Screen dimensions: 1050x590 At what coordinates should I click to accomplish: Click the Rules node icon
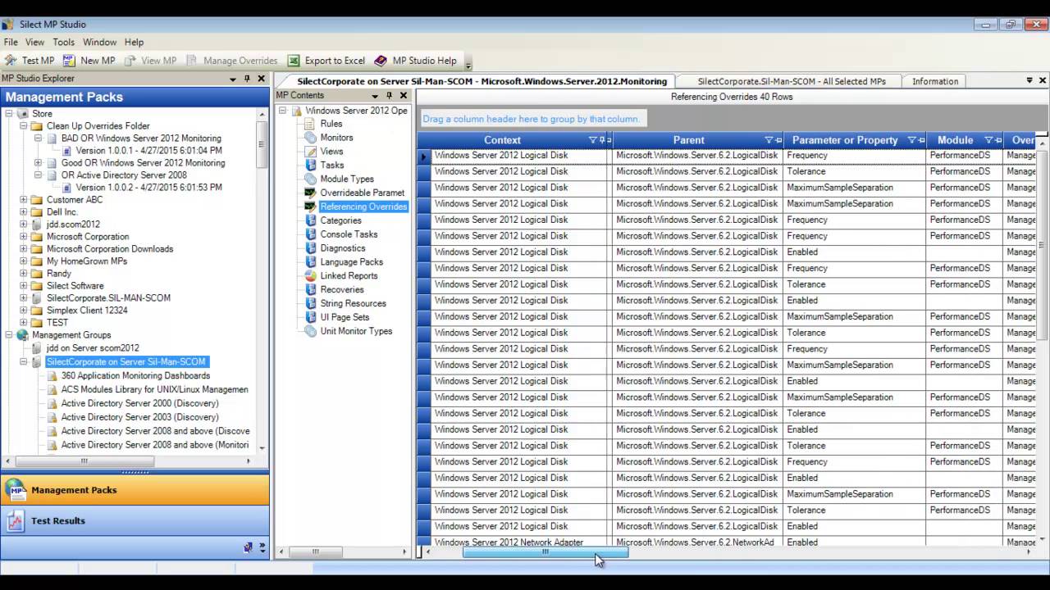311,124
